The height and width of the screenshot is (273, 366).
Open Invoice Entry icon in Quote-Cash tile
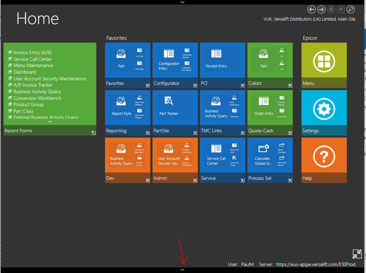(x=282, y=113)
